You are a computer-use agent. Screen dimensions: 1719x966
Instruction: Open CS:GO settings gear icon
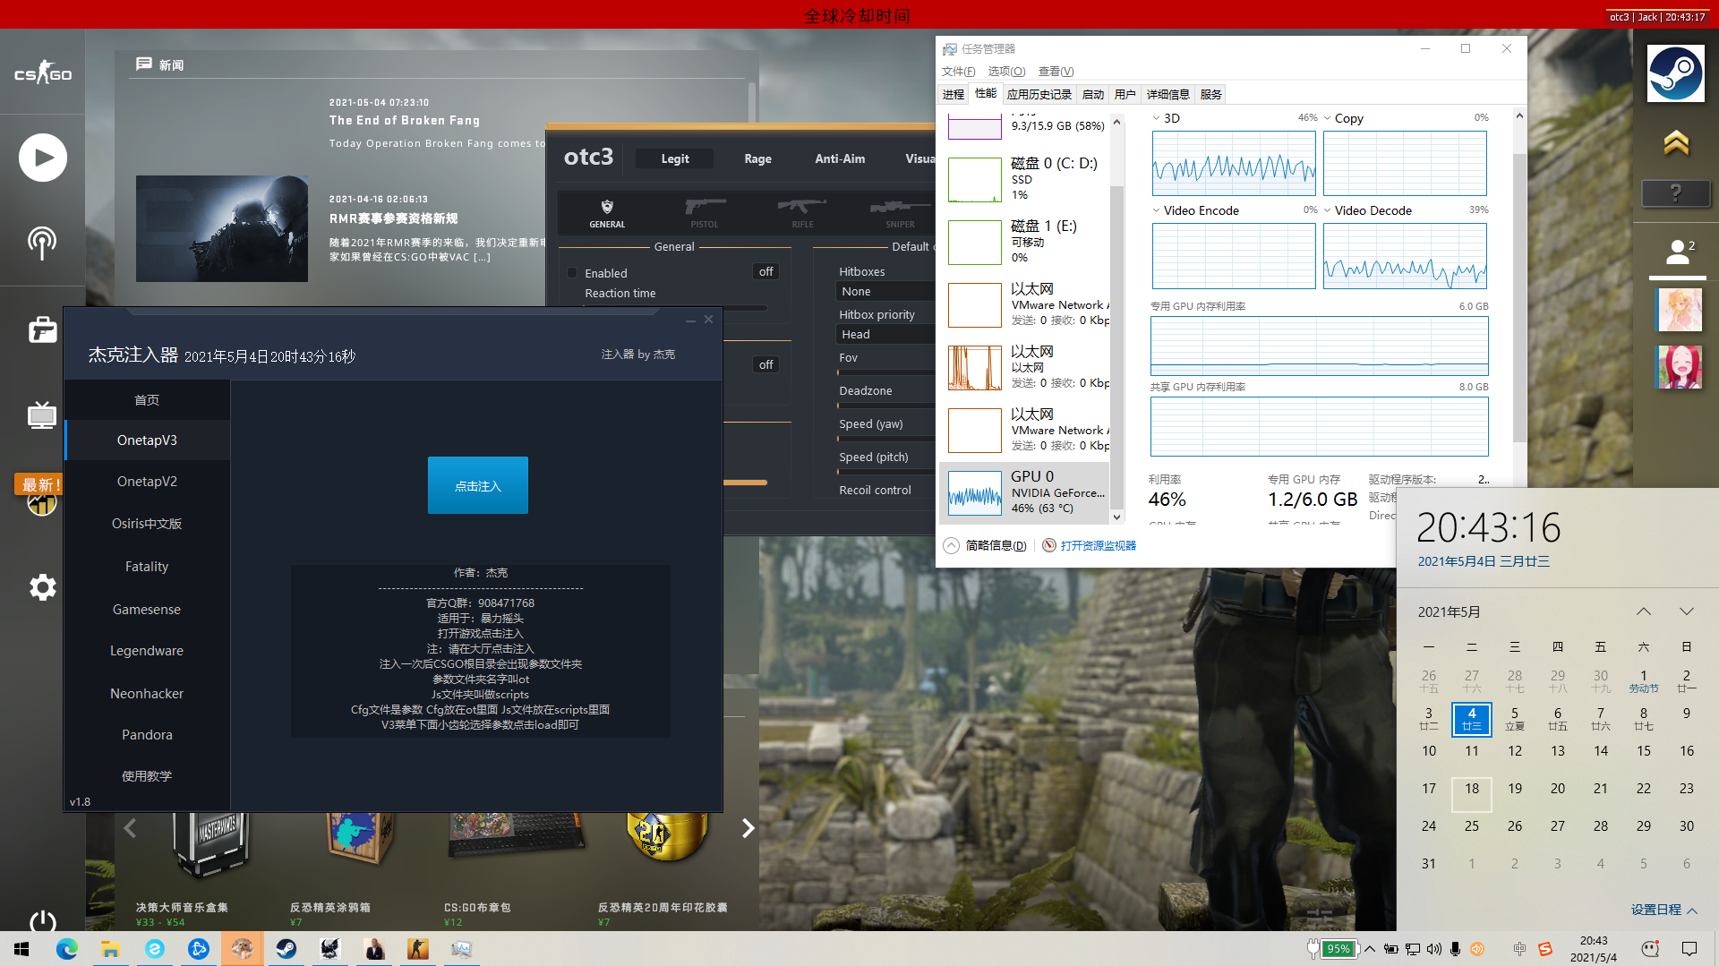[x=42, y=587]
